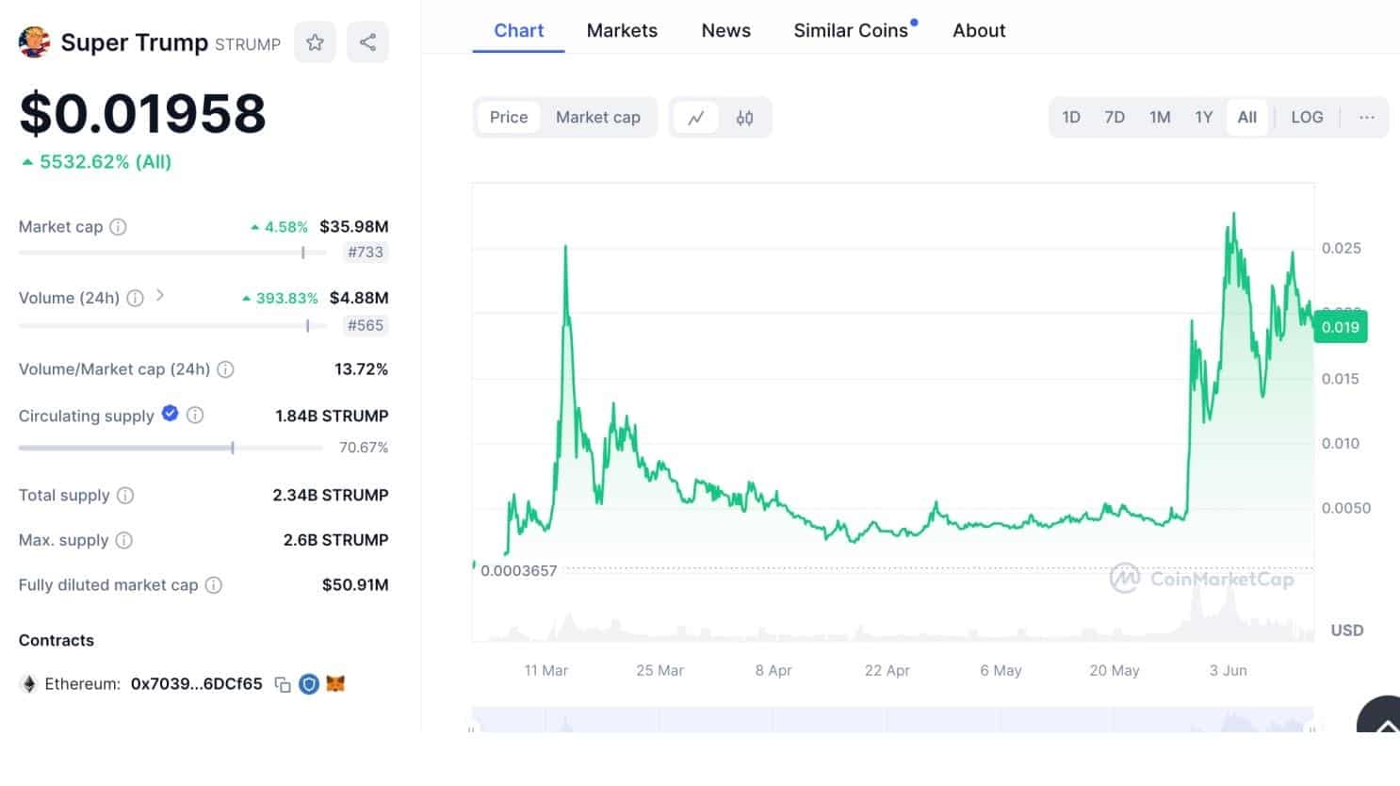Select the Market cap chart mode
The height and width of the screenshot is (786, 1400).
click(x=598, y=117)
